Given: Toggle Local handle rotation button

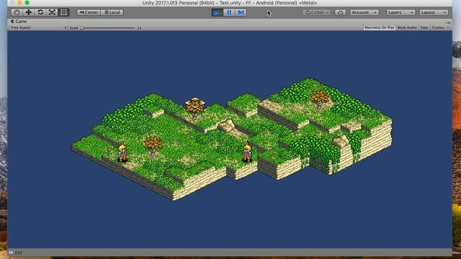Looking at the screenshot, I should [112, 12].
